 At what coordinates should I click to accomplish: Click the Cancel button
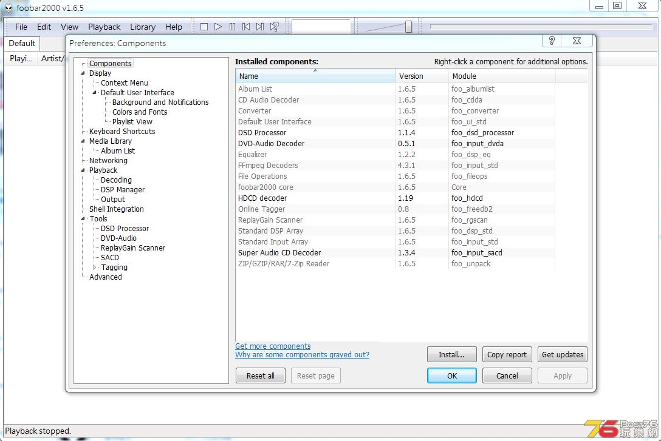[507, 375]
